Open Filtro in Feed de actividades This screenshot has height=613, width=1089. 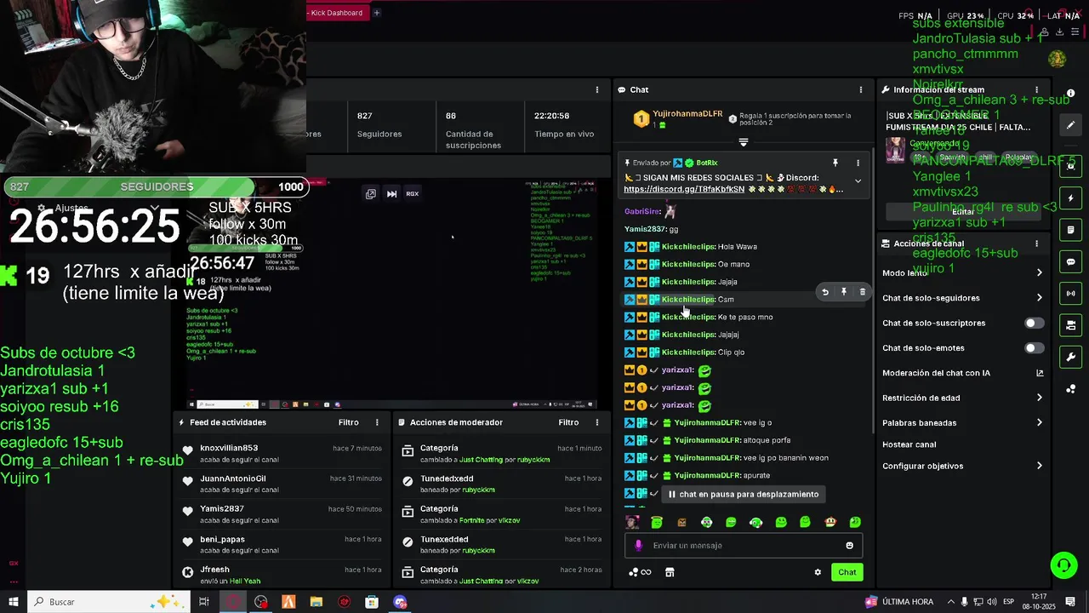click(349, 422)
